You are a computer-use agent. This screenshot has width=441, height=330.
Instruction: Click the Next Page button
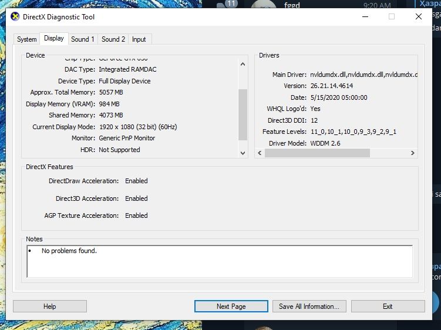pyautogui.click(x=231, y=306)
